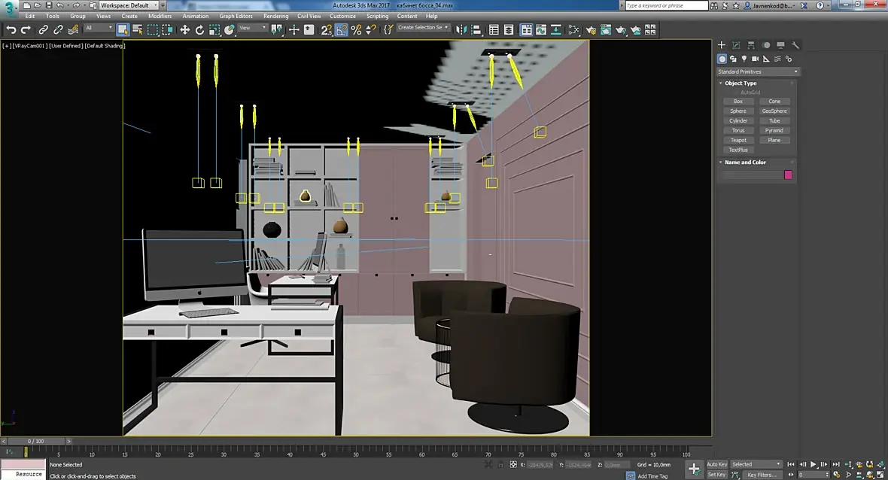This screenshot has width=888, height=480.
Task: Click the Teapot primitive button
Action: coord(738,140)
